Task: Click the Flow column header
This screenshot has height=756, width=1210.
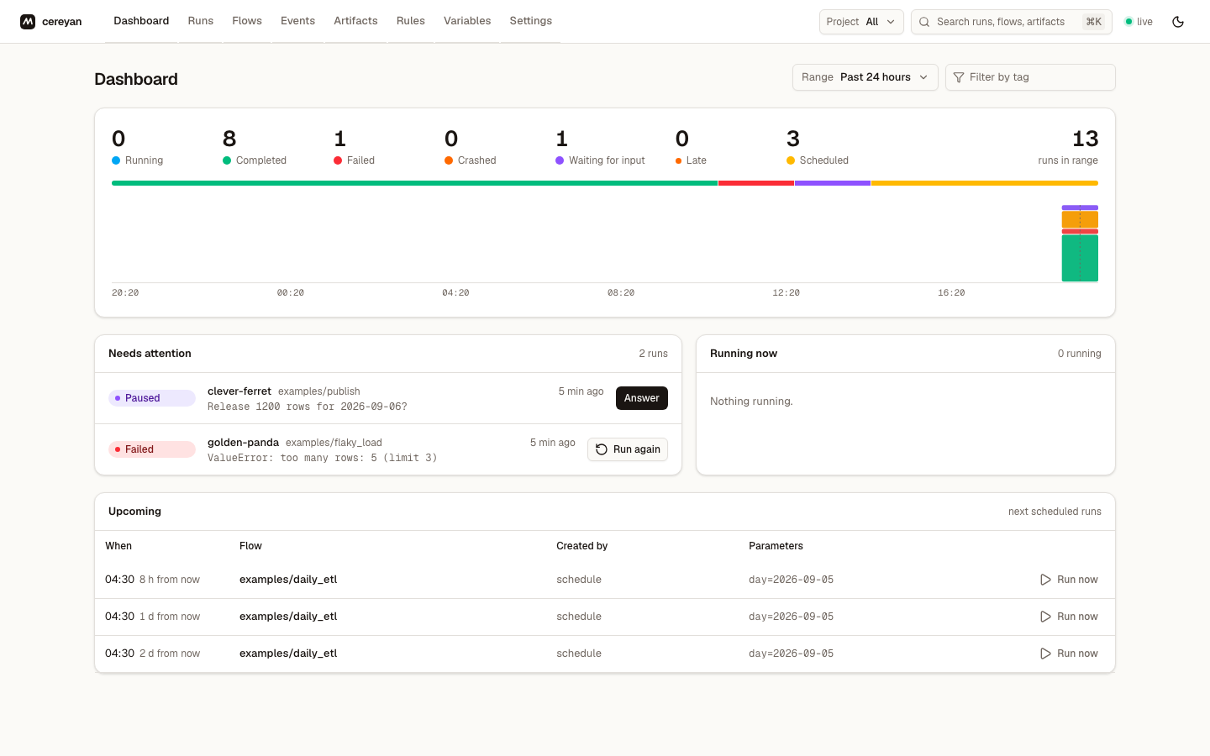Action: 250,546
